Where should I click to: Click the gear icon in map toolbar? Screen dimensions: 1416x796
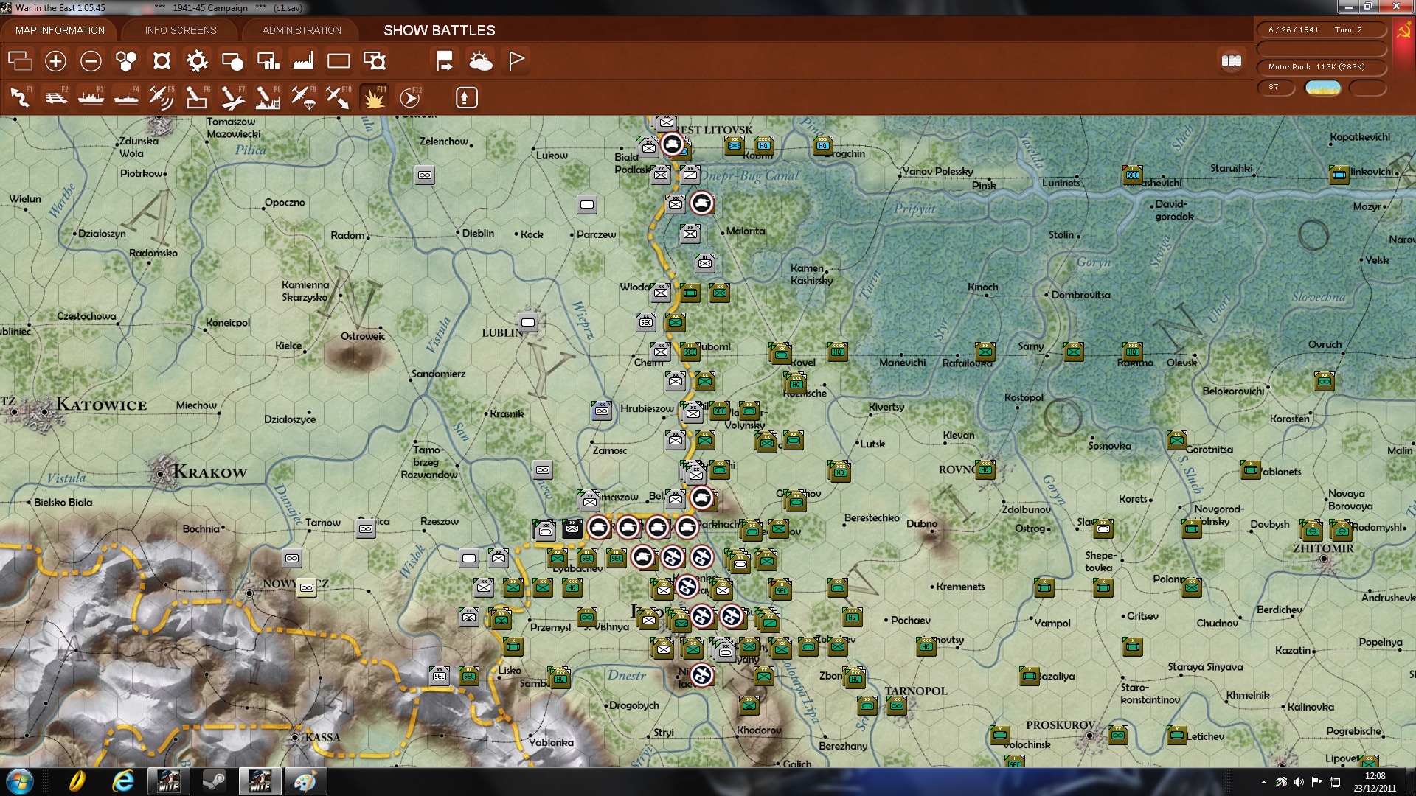197,60
